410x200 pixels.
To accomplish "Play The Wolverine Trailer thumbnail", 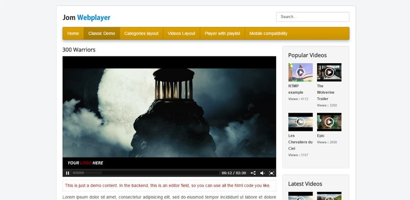I will click(329, 72).
